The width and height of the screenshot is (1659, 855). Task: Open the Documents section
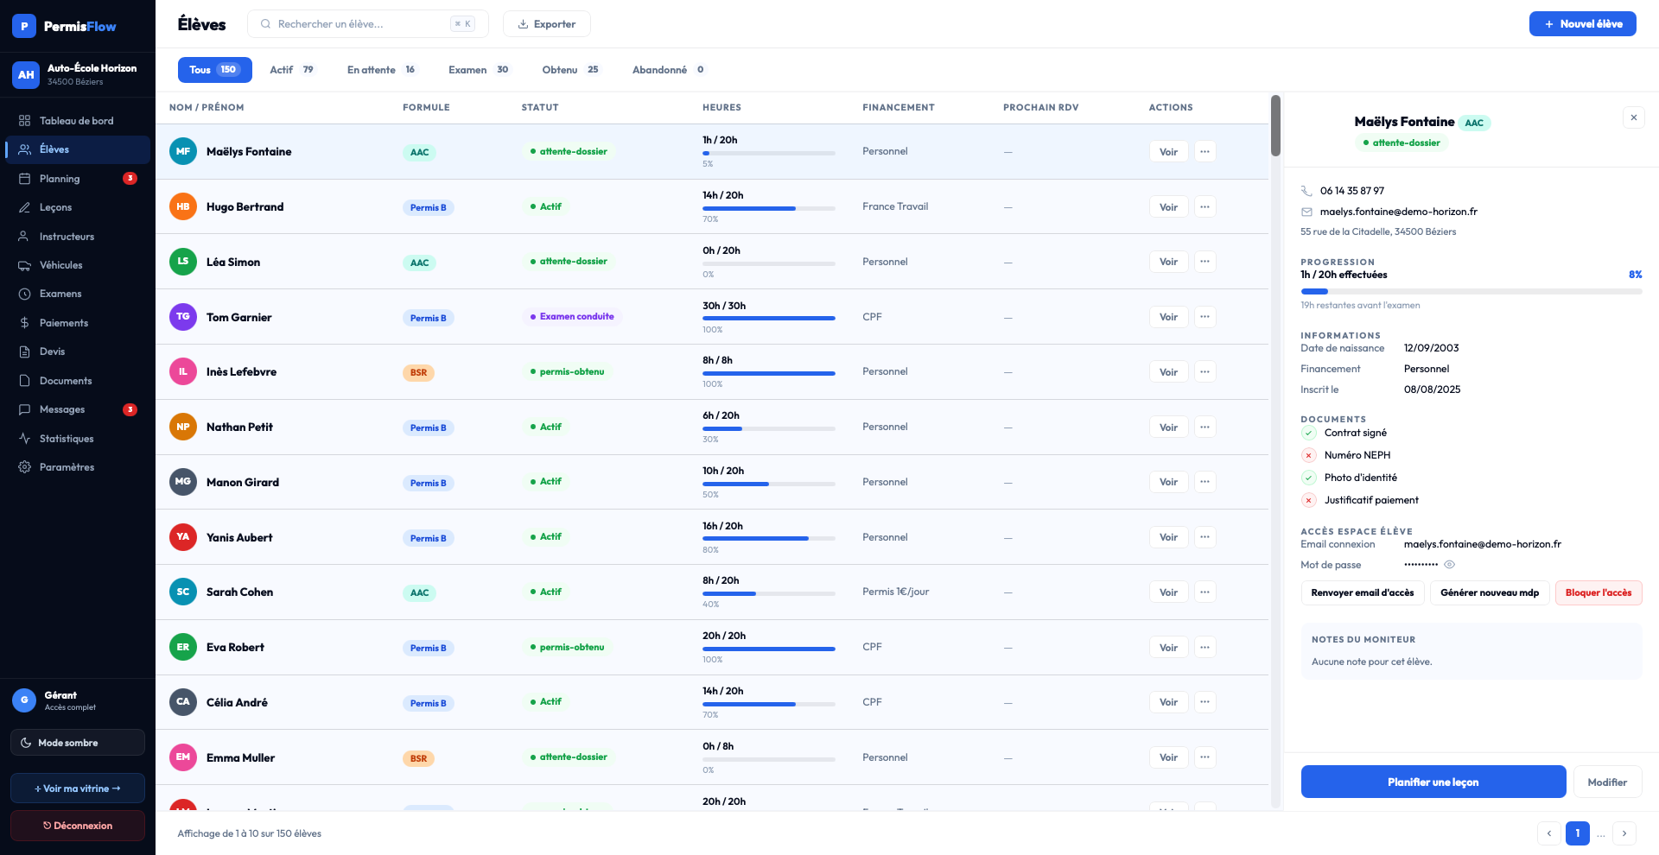[x=78, y=381]
